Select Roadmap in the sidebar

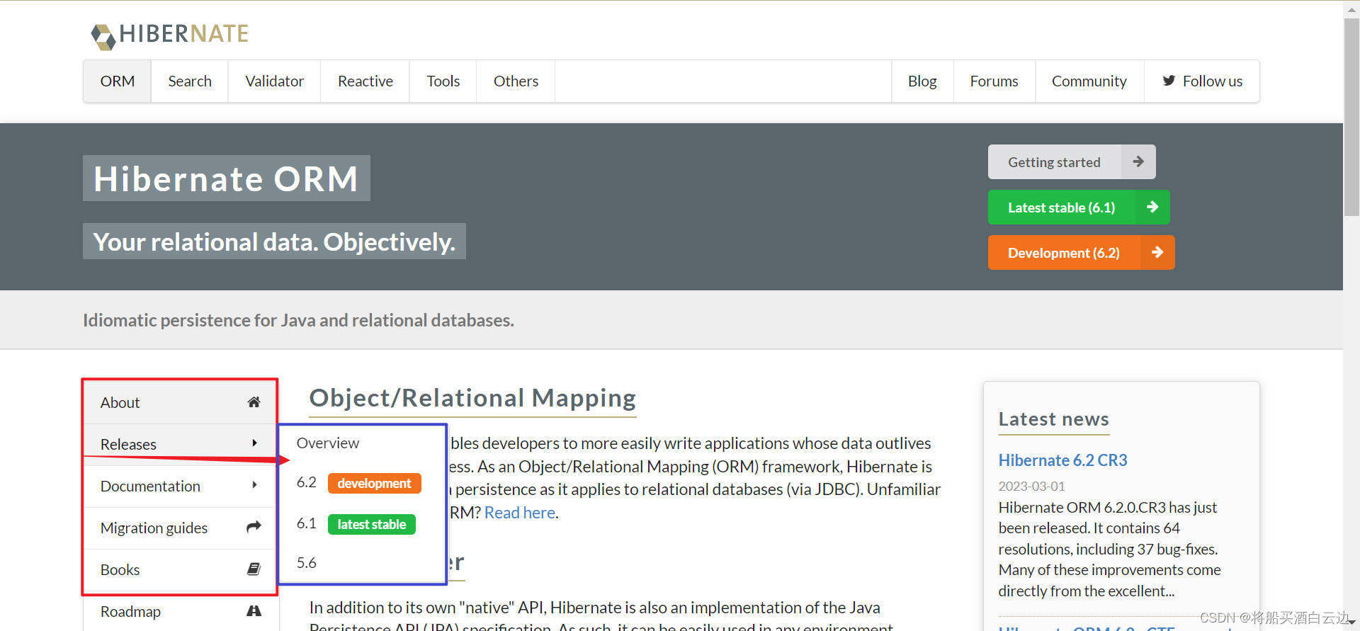coord(180,611)
